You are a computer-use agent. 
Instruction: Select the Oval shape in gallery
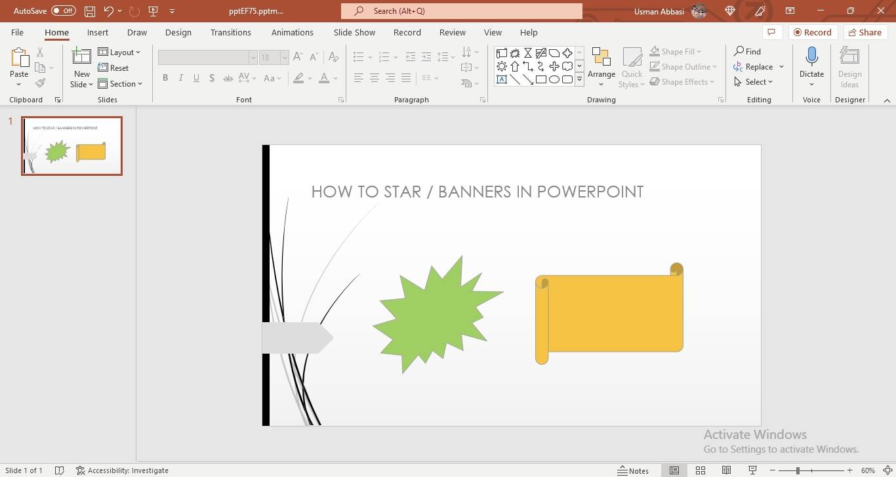click(x=554, y=79)
